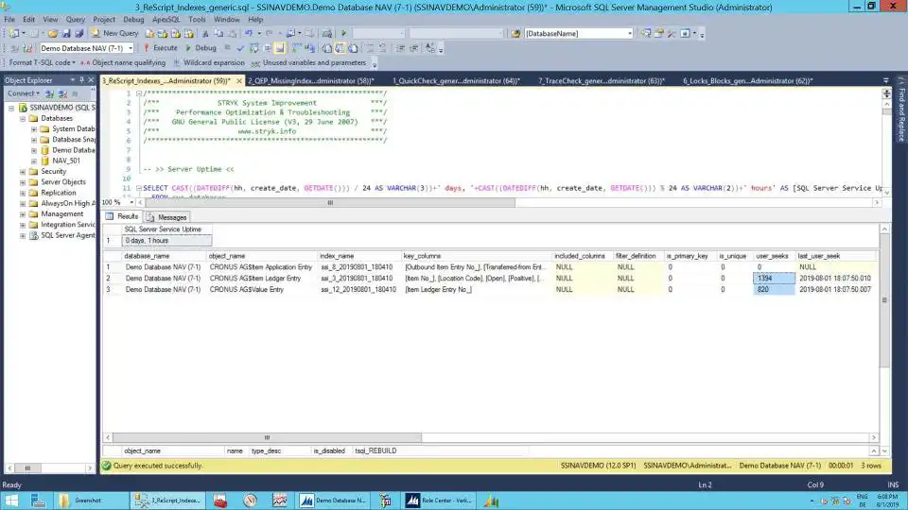Click Object name qualifying in ApexSQL toolbar
The height and width of the screenshot is (510, 908).
click(x=123, y=62)
